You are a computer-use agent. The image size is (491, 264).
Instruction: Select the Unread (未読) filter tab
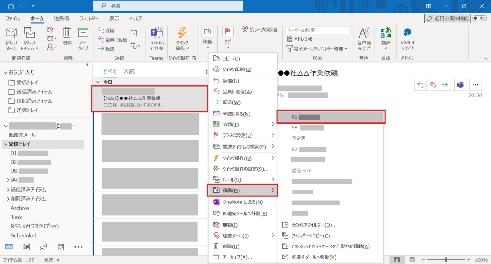tap(129, 71)
